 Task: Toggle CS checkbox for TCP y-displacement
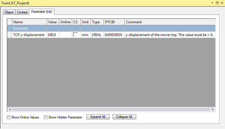(75, 35)
